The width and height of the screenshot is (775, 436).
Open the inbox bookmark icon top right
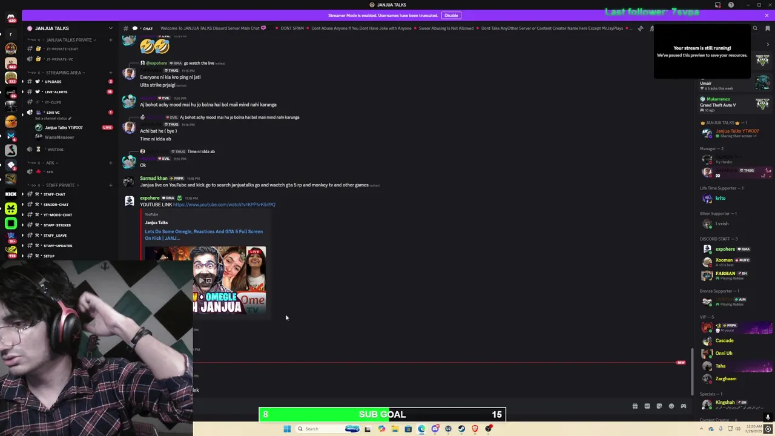767,28
